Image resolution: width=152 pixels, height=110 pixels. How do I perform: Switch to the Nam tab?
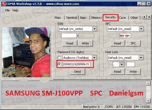click(x=83, y=18)
